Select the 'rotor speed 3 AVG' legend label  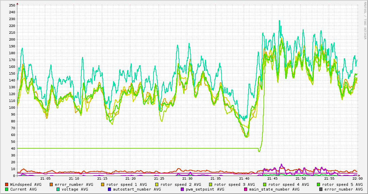235,184
